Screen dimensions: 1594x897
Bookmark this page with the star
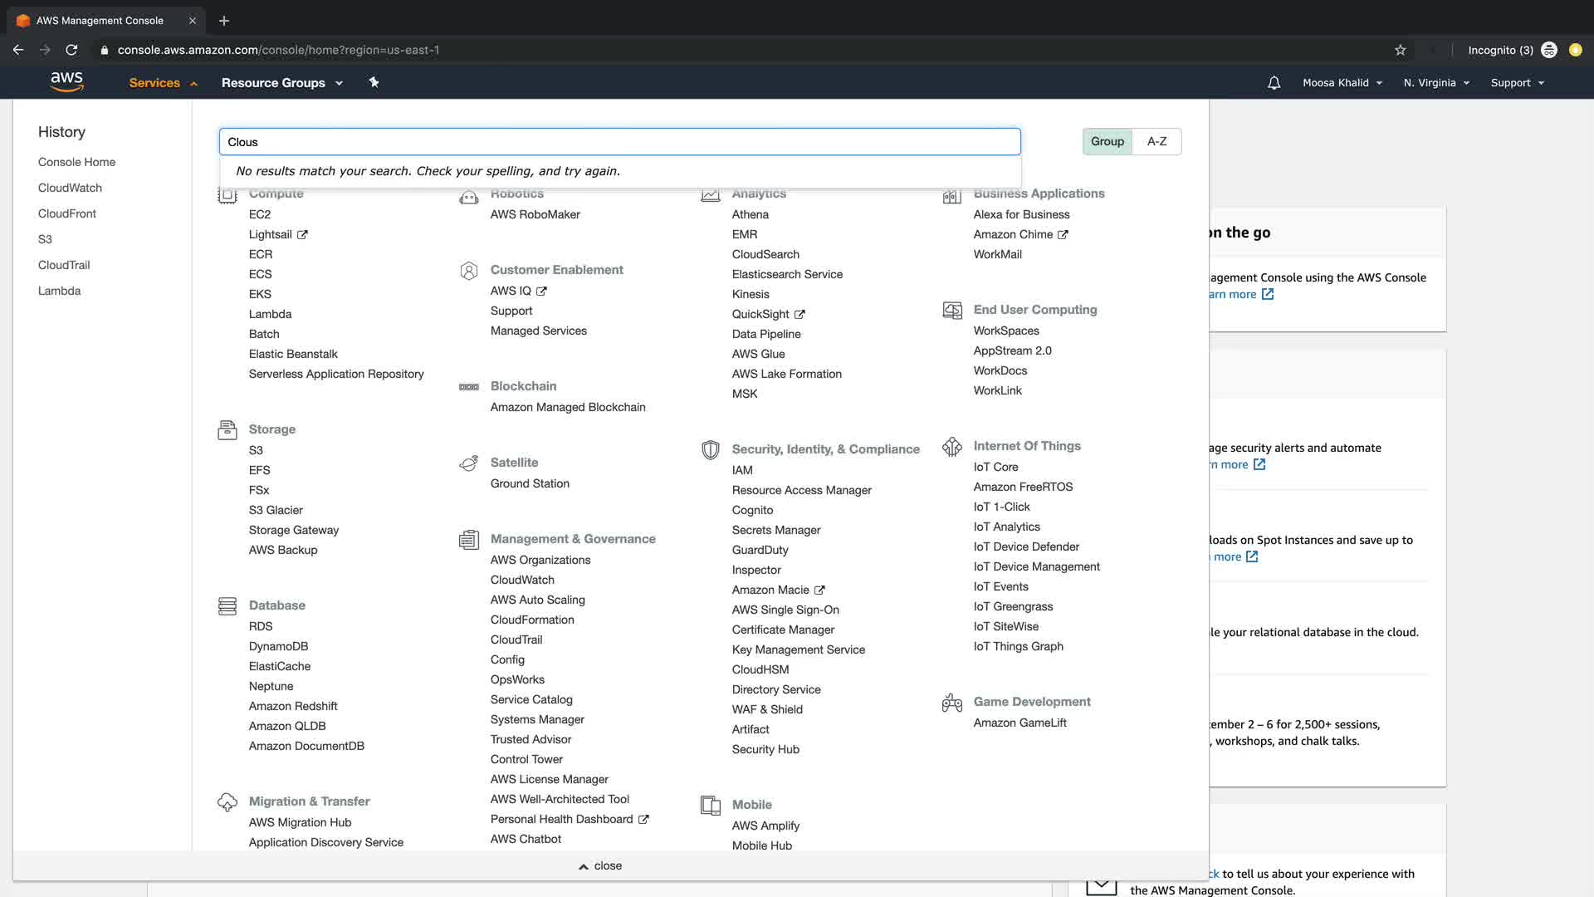click(1400, 50)
